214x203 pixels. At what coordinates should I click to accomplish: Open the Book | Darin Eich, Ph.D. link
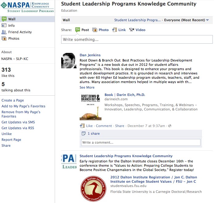125,95
